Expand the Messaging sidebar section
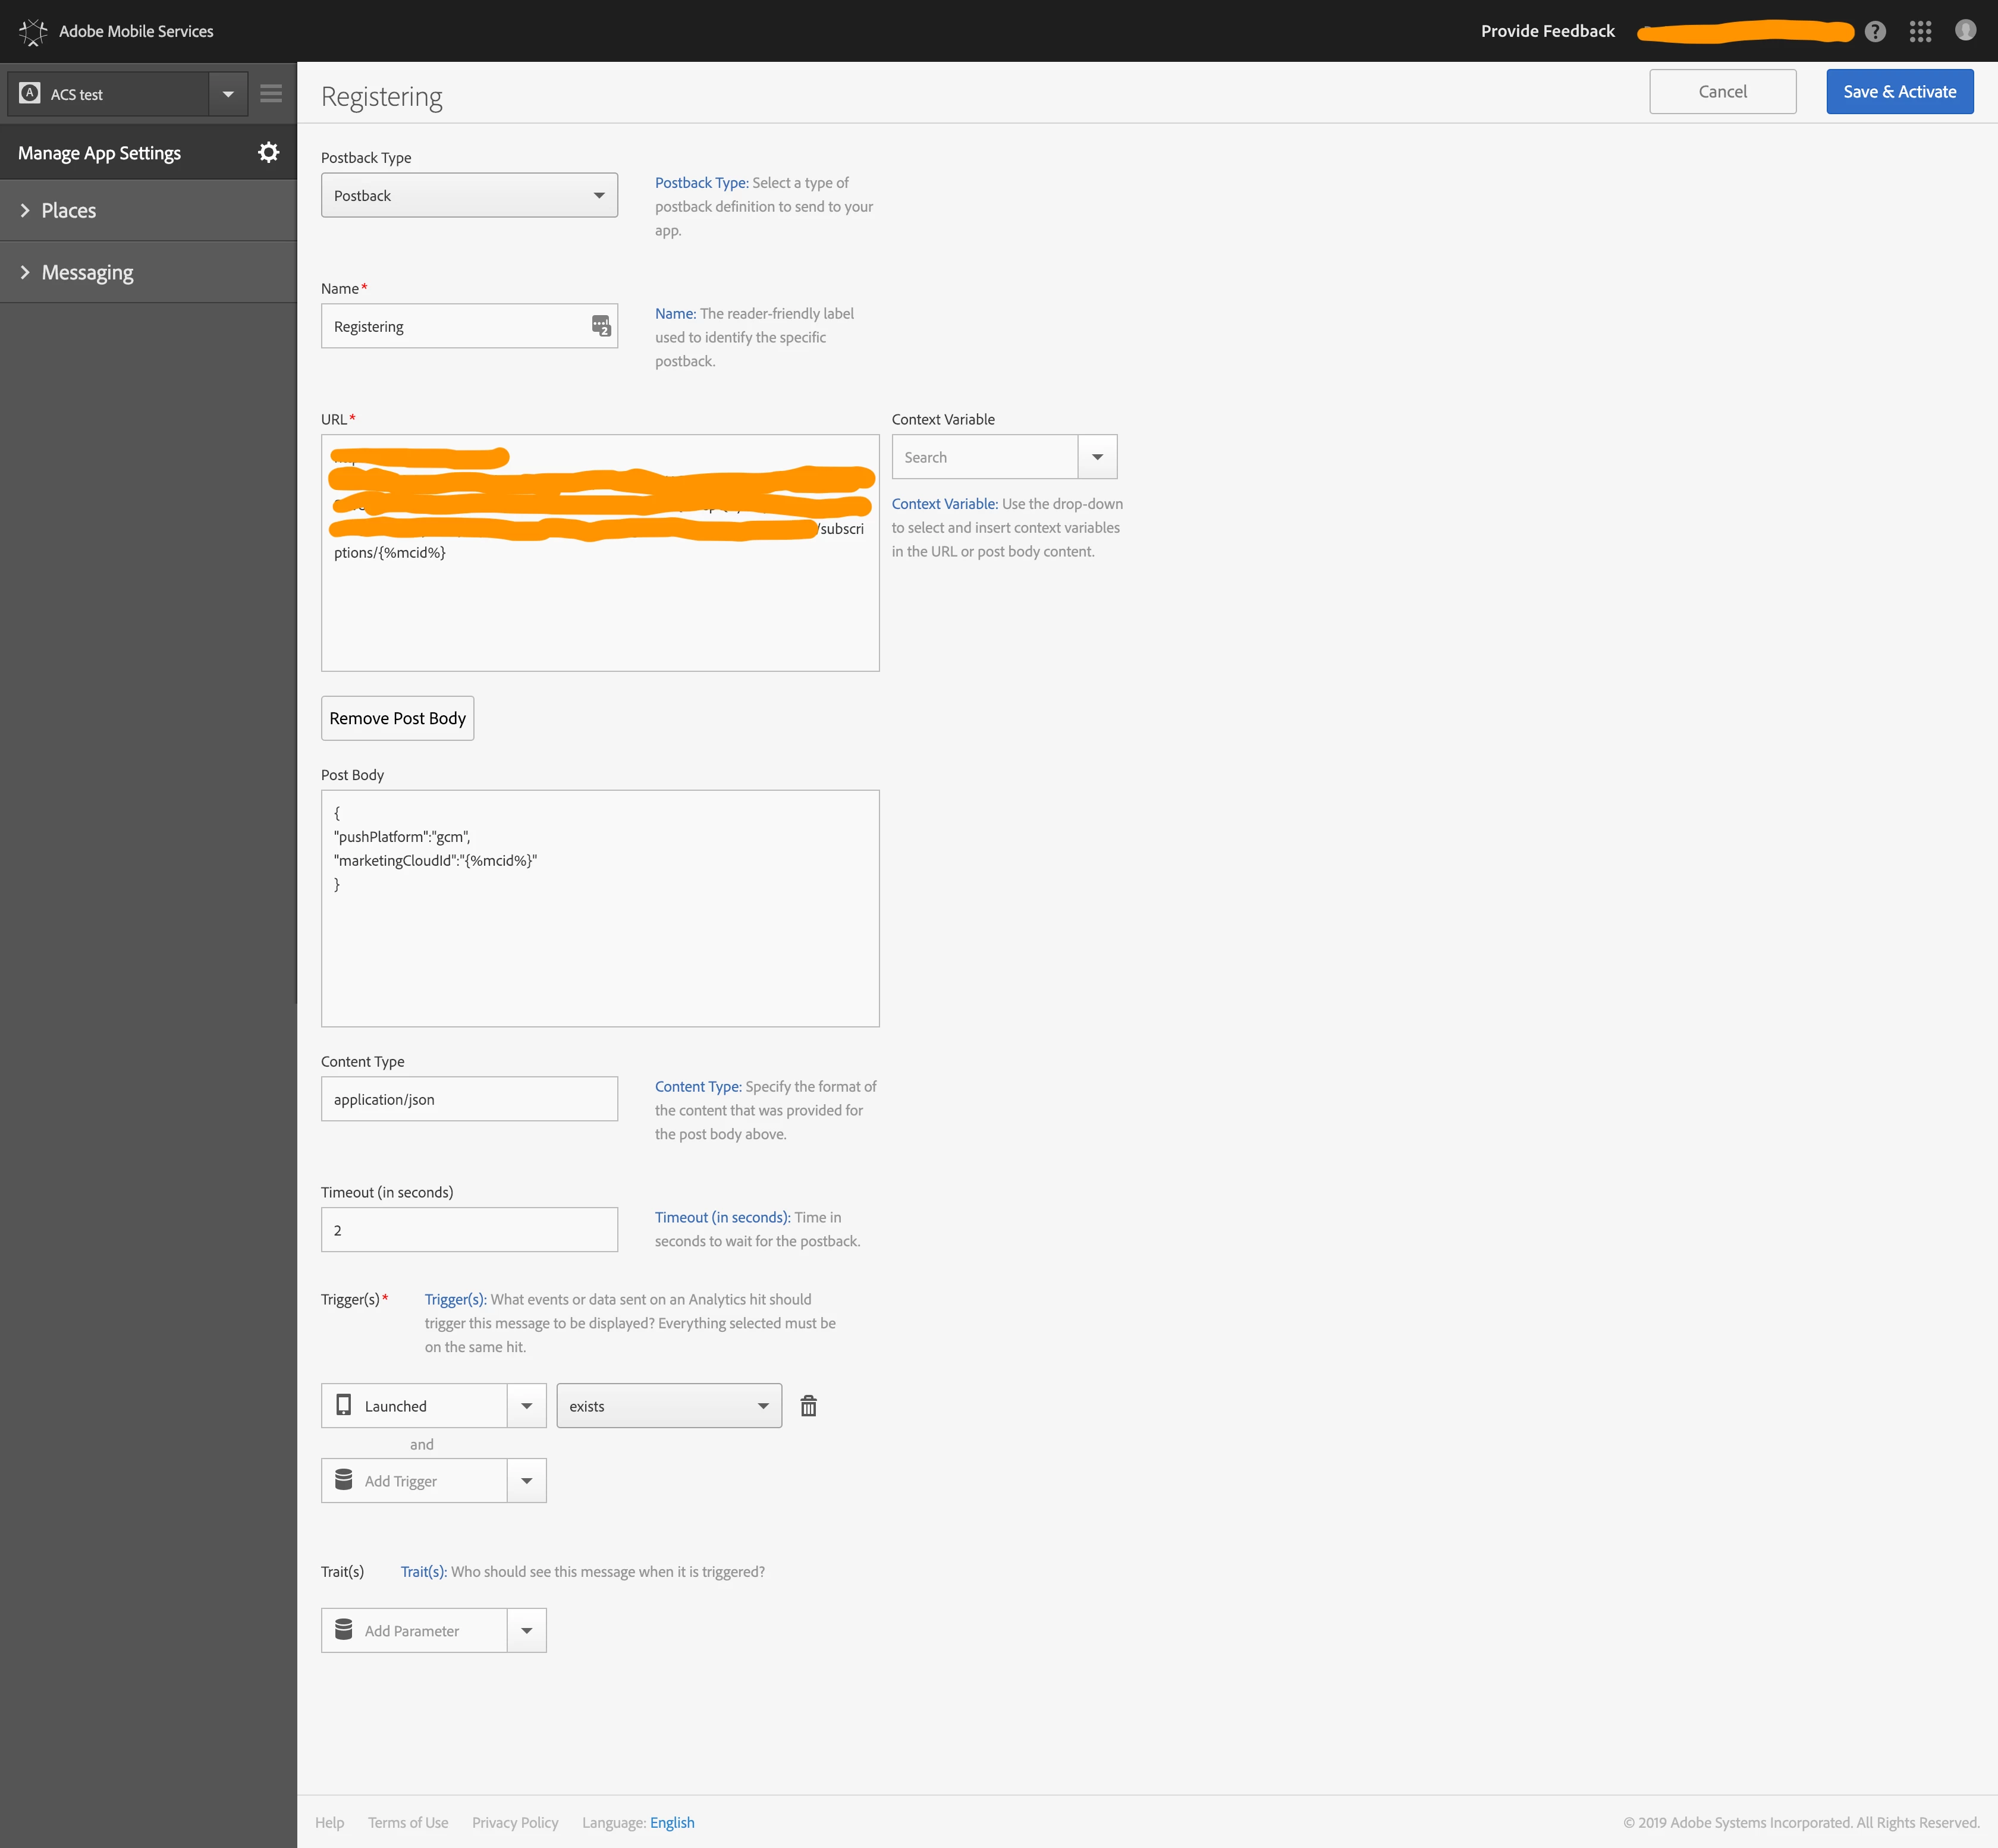 pos(87,272)
